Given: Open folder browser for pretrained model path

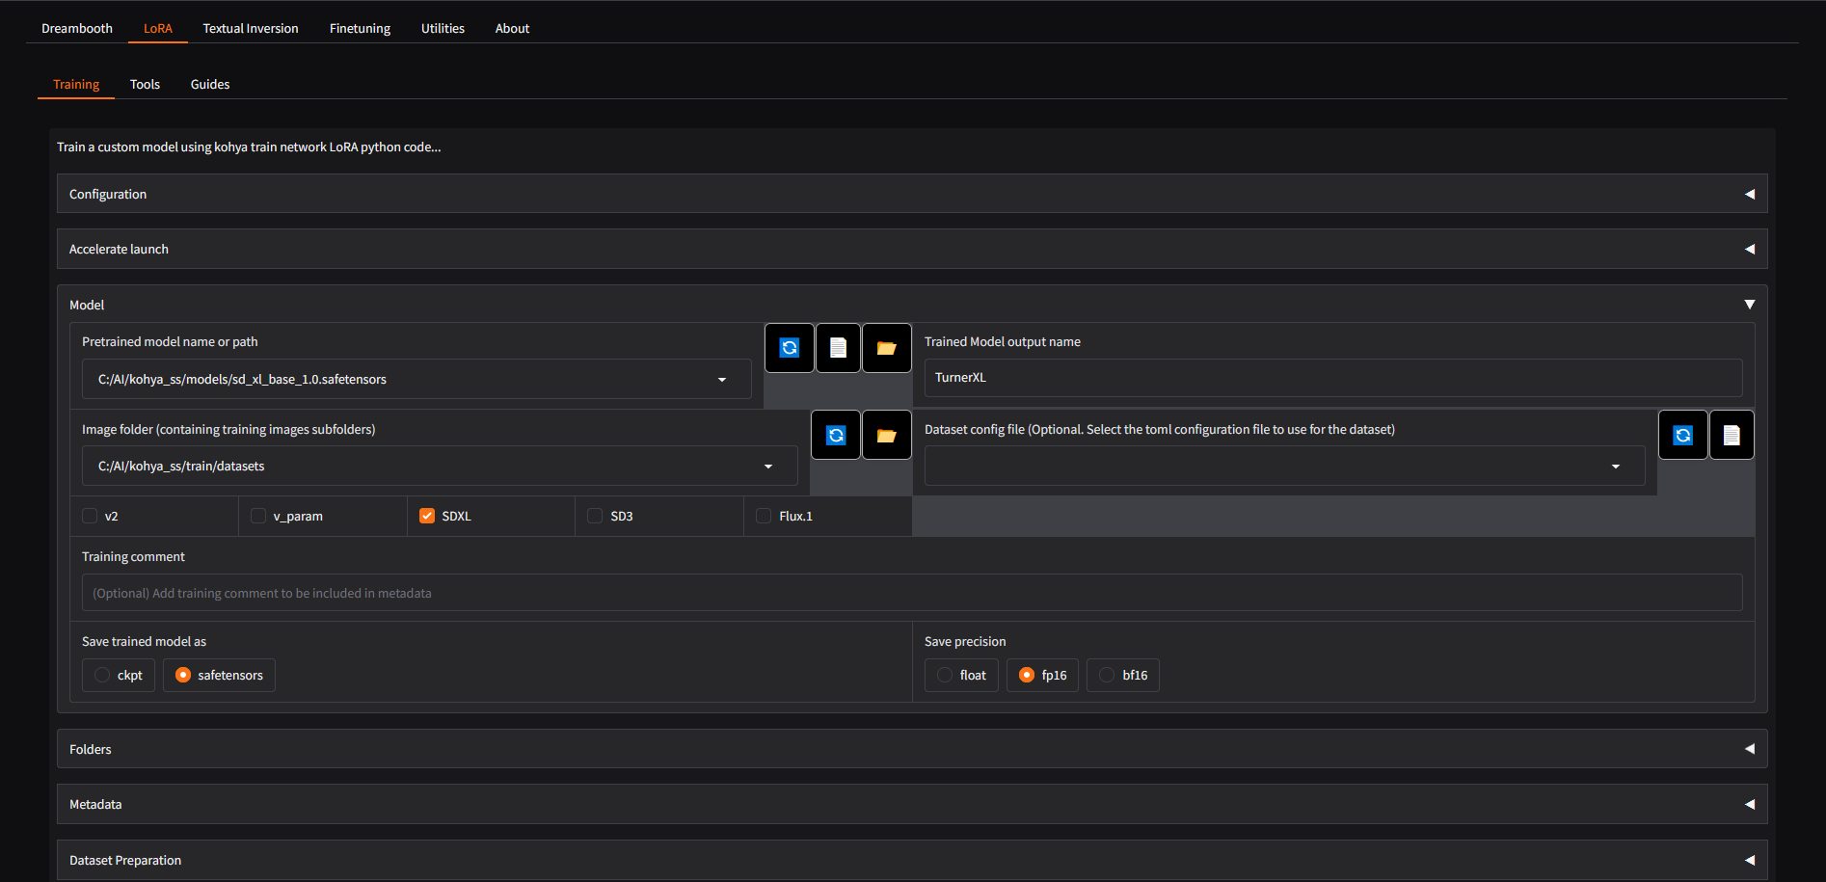Looking at the screenshot, I should [885, 347].
